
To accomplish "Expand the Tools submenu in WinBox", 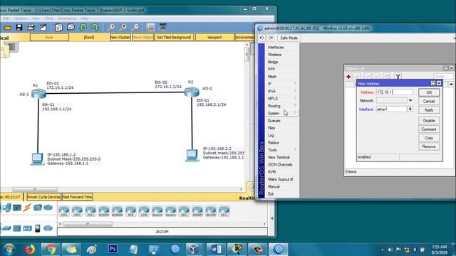I will (281, 150).
